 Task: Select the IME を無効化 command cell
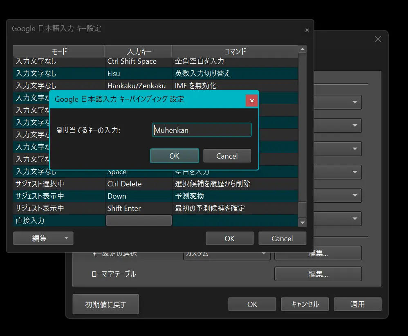coord(235,85)
